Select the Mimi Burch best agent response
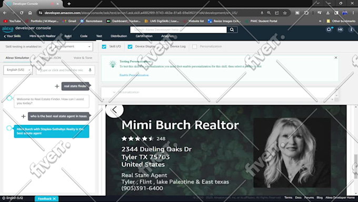 [52, 131]
